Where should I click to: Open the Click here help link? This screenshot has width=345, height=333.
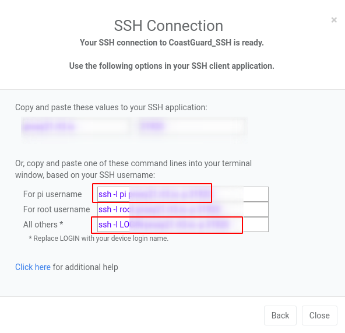point(33,267)
